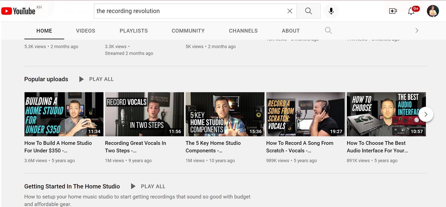Open Building A Home Studio thumbnail
The image size is (446, 207).
64,114
